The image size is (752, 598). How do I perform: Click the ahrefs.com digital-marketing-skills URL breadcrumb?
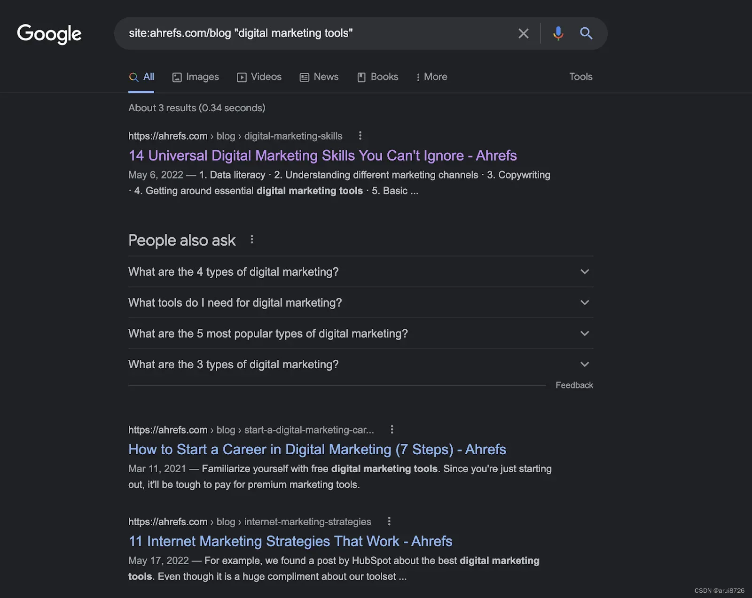[x=235, y=136]
